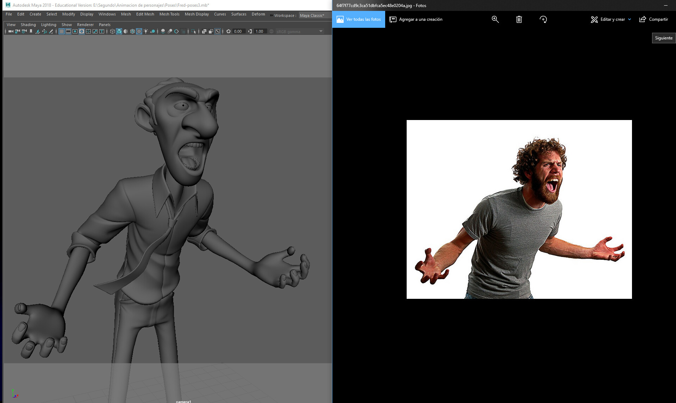Click the use all lights icon

tap(146, 31)
